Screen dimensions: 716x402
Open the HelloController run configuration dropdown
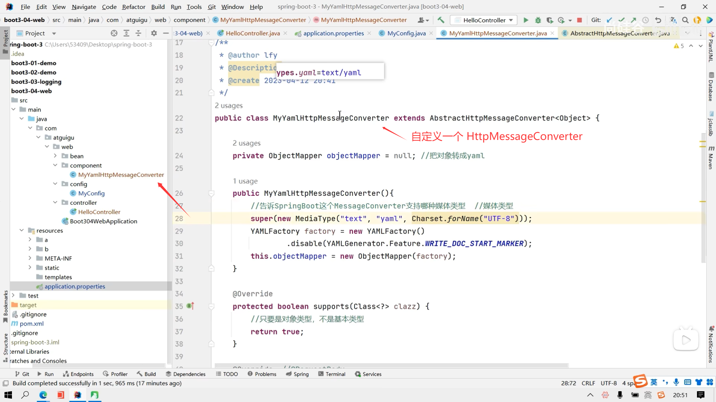pos(484,20)
